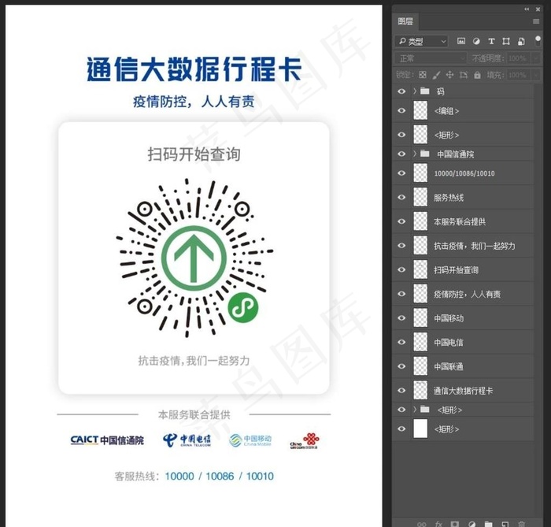Open the 填充 fill slider arrow
Viewport: 551px width, 527px height.
[536, 75]
